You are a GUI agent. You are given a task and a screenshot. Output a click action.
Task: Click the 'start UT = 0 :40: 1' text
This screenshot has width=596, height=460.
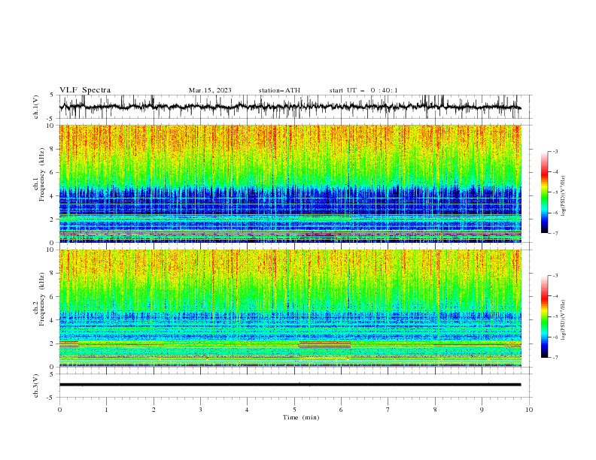[x=363, y=90]
